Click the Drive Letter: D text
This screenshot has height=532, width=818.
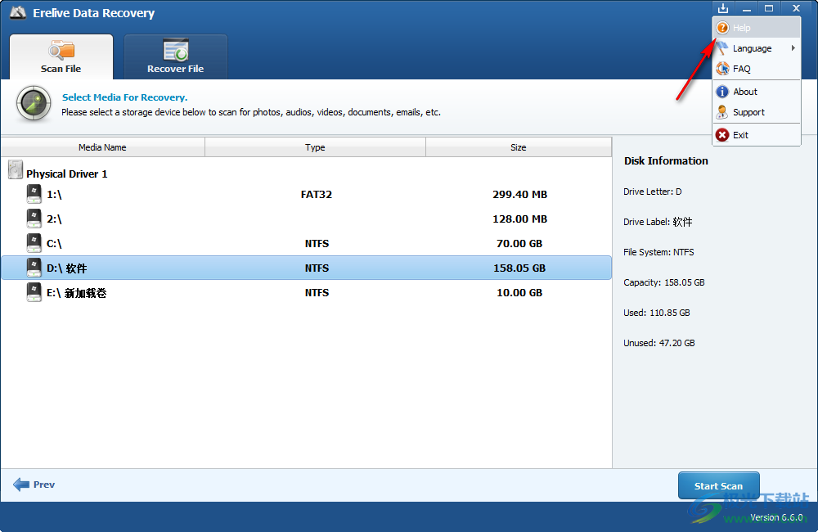point(653,192)
